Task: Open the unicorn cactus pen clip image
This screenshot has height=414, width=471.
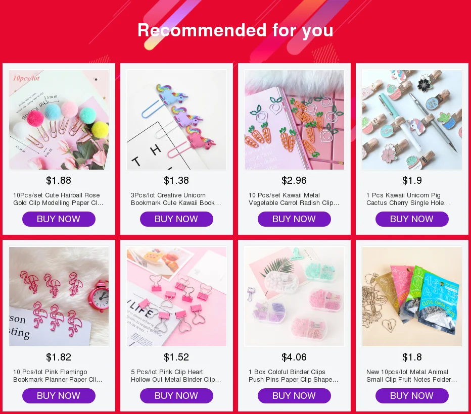Action: click(x=412, y=120)
